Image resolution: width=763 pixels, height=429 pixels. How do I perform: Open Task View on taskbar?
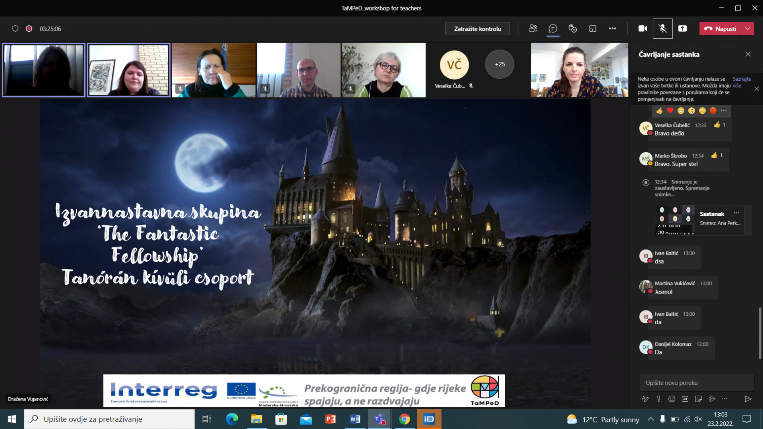click(206, 419)
